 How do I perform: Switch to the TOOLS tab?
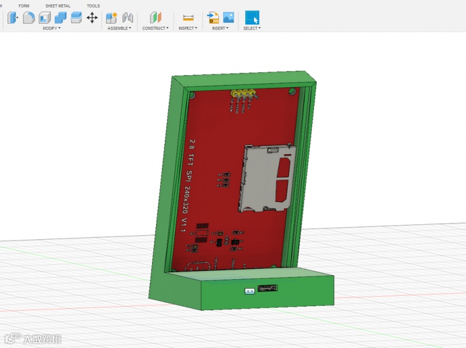click(x=93, y=6)
